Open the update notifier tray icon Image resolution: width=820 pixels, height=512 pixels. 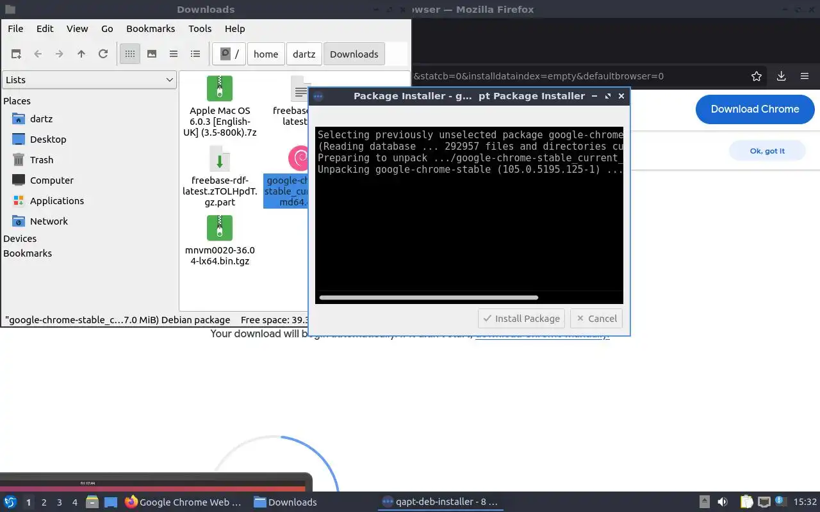[781, 502]
